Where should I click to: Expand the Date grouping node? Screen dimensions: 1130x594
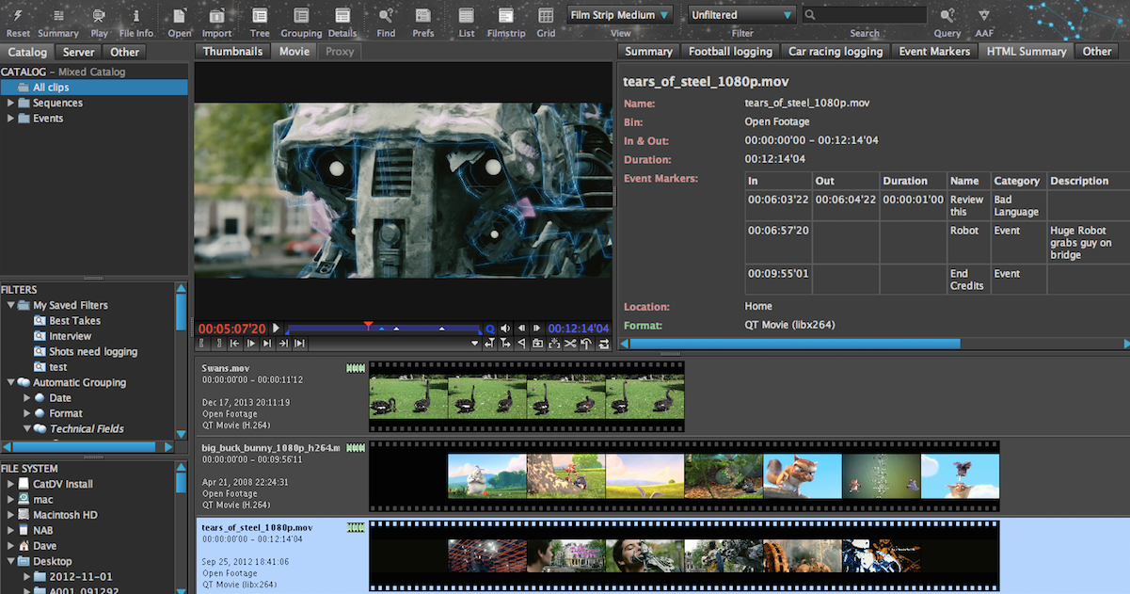26,398
